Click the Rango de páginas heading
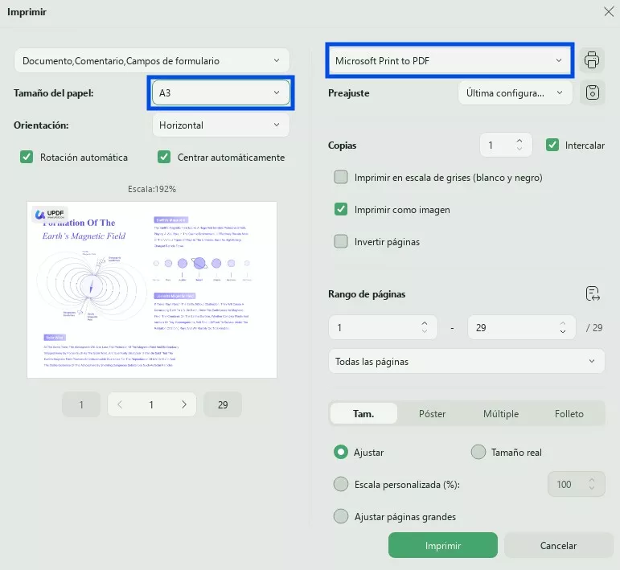The height and width of the screenshot is (570, 620). tap(367, 294)
